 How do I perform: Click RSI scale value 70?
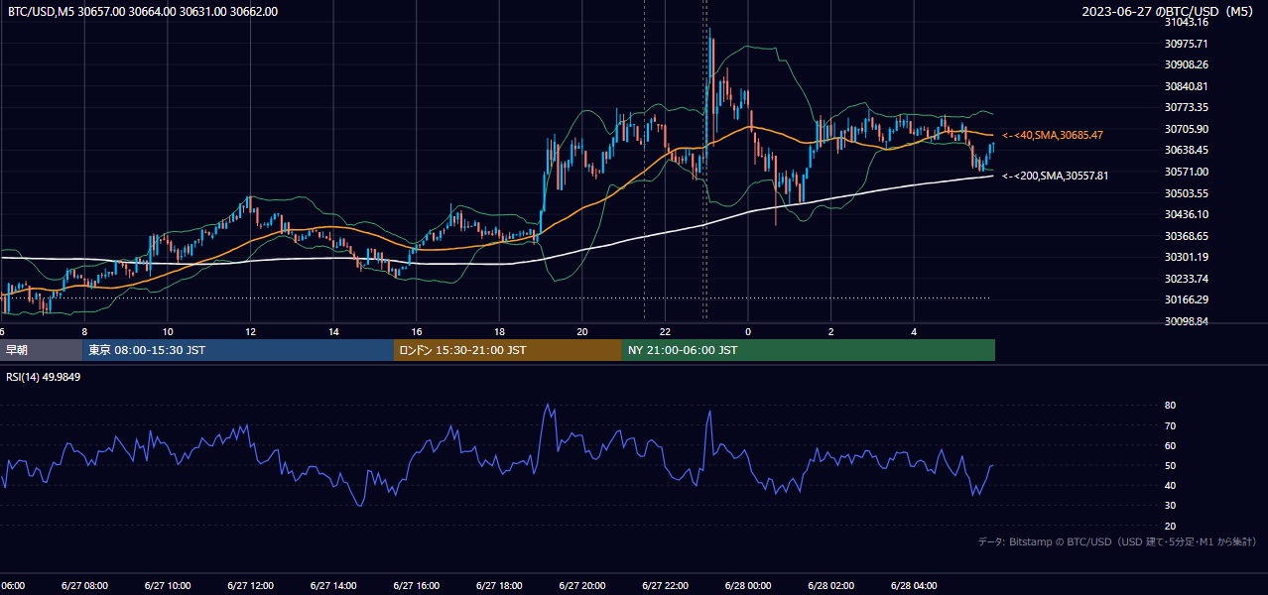[1171, 425]
